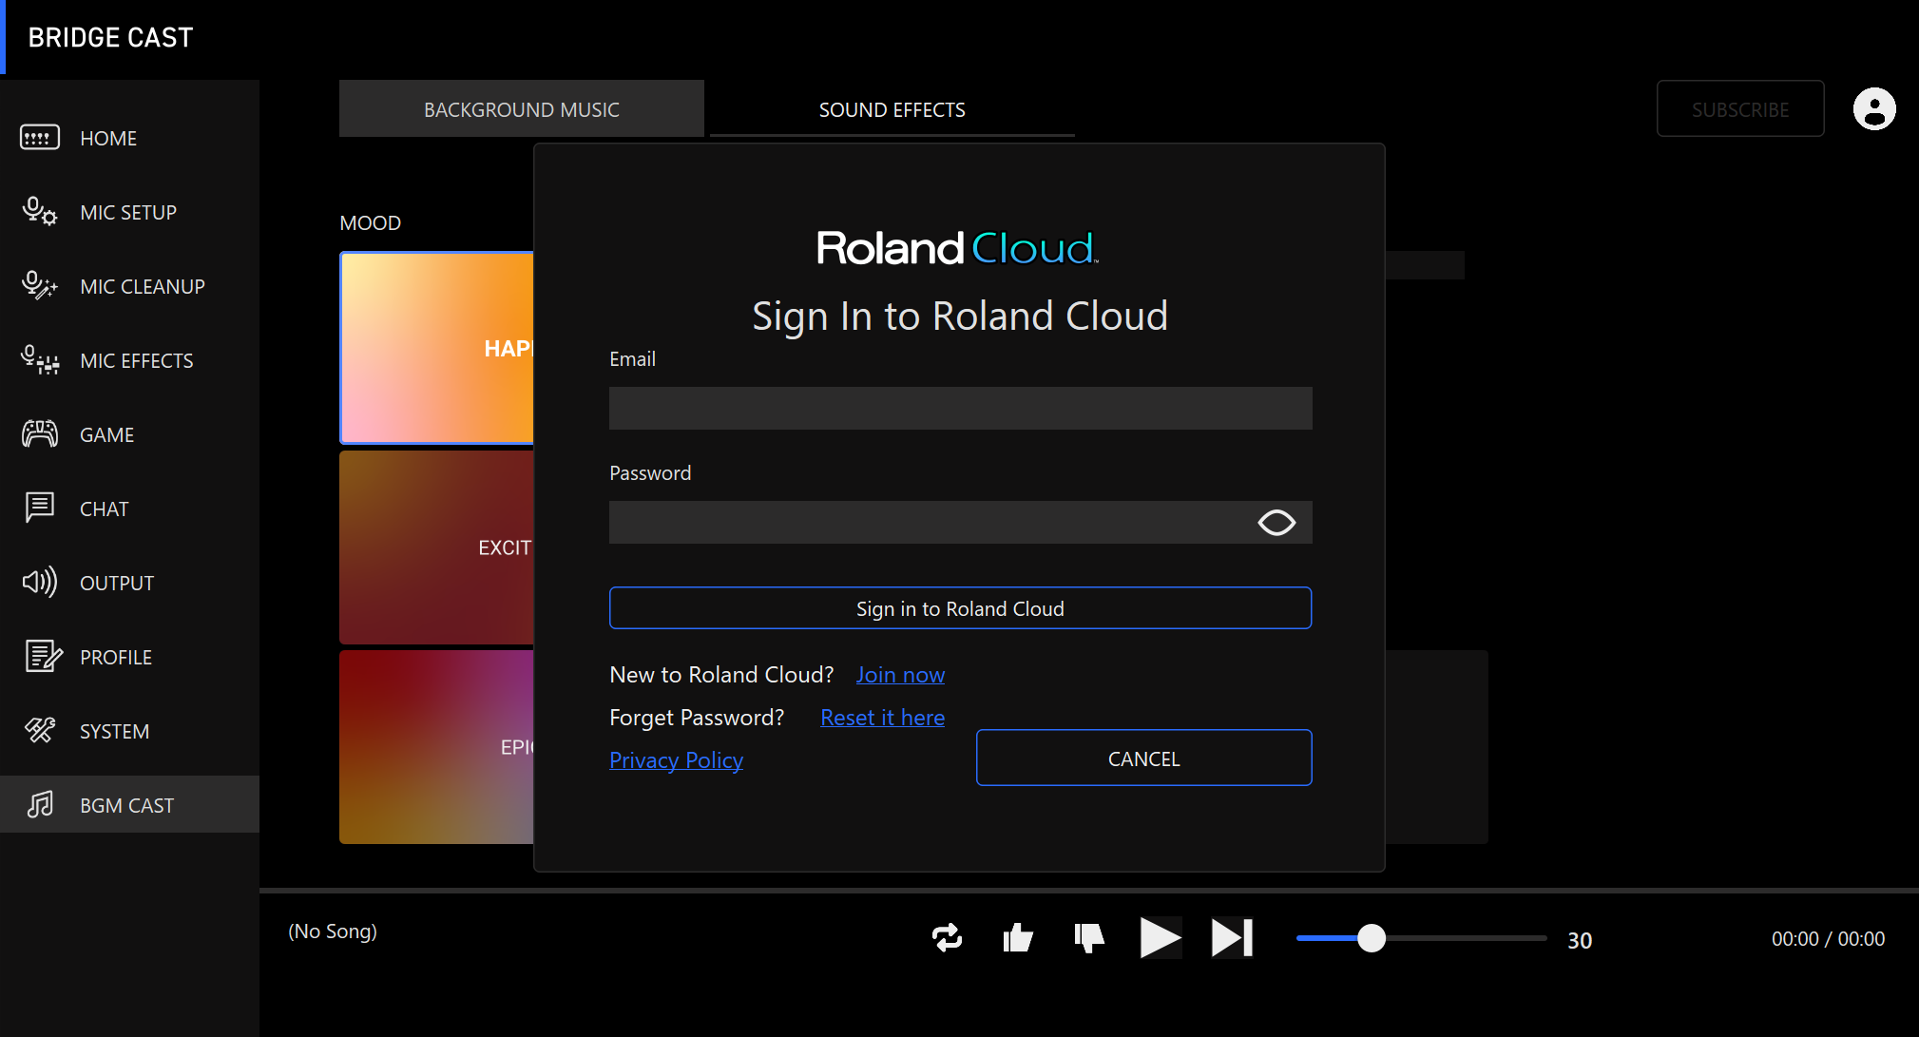Image resolution: width=1919 pixels, height=1037 pixels.
Task: Click the Email input field
Action: pyautogui.click(x=960, y=408)
